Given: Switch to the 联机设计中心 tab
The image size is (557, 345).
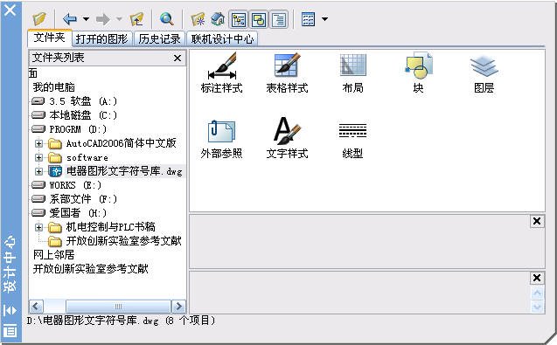Looking at the screenshot, I should 222,38.
